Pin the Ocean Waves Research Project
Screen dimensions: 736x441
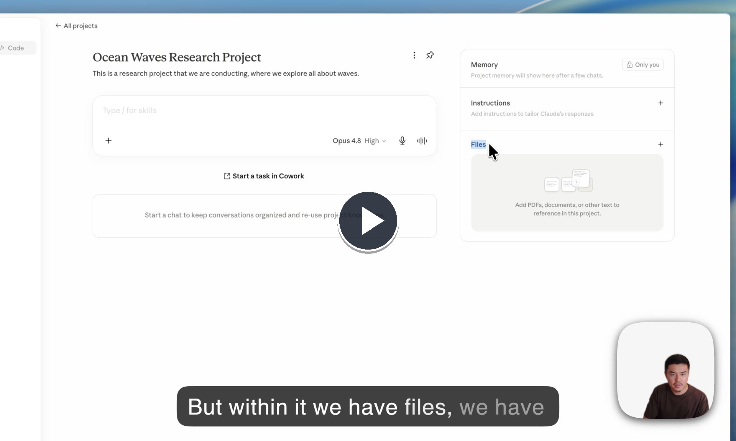tap(430, 55)
